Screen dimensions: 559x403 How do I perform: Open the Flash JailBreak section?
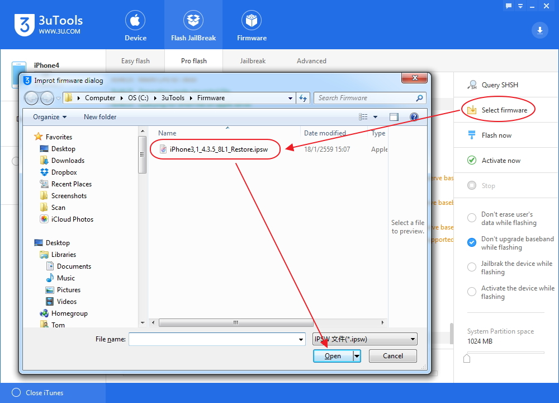point(193,26)
